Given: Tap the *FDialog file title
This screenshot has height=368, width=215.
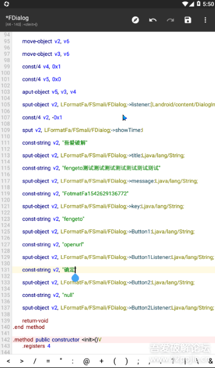Looking at the screenshot, I should [x=17, y=18].
